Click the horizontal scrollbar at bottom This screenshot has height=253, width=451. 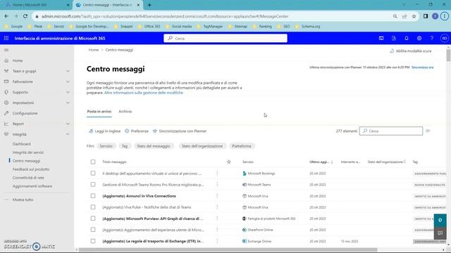click(x=228, y=249)
